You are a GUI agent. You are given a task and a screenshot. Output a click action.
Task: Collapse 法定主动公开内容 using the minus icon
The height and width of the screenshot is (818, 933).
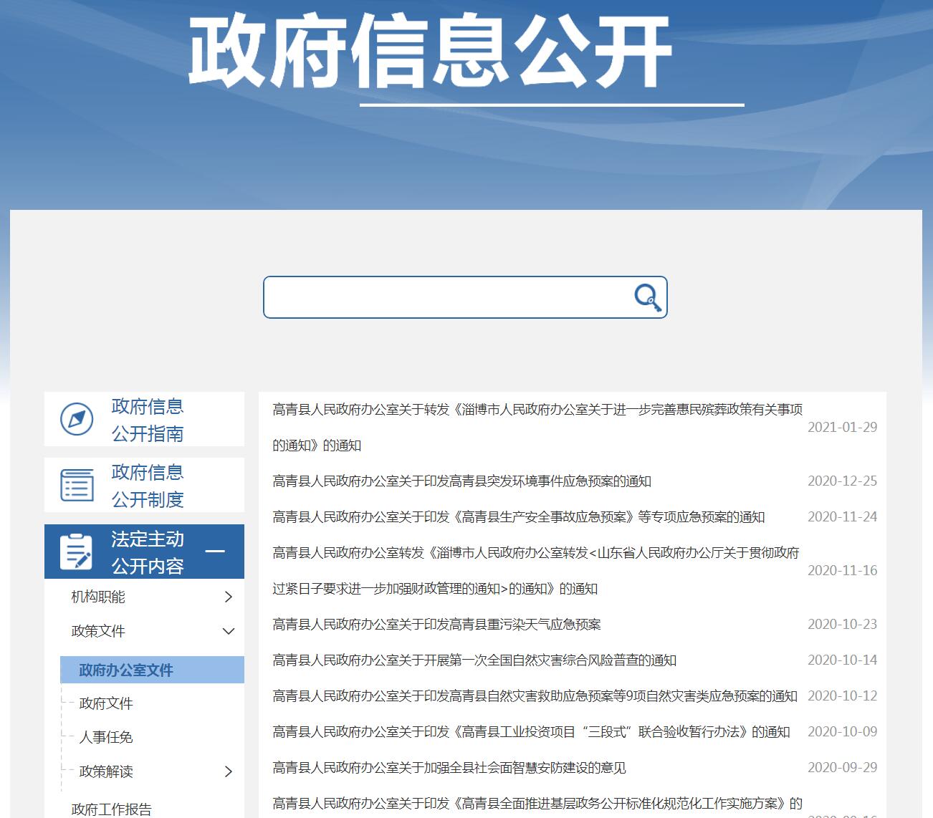215,552
